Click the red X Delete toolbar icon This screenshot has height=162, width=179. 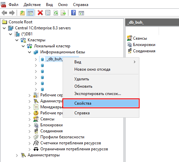pyautogui.click(x=40, y=13)
